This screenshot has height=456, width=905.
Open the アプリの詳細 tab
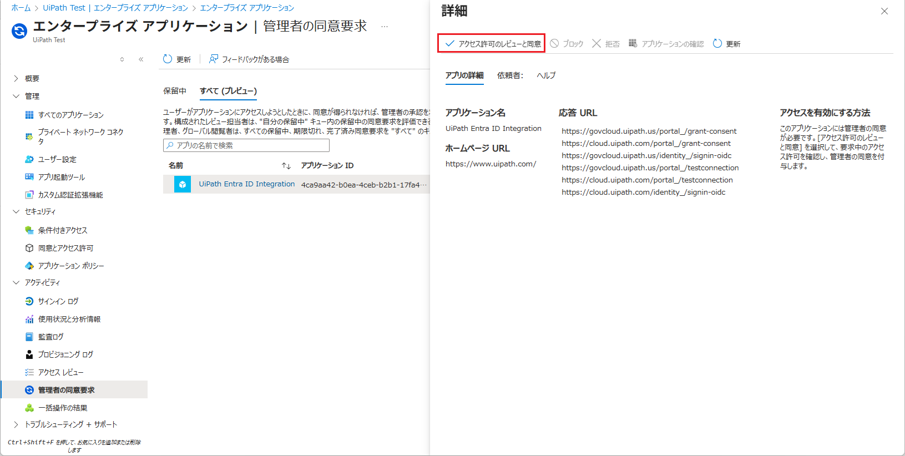point(464,75)
